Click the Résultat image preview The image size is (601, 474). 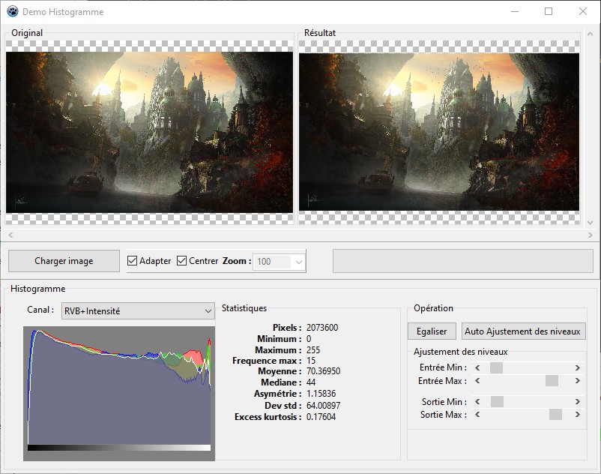click(x=439, y=132)
